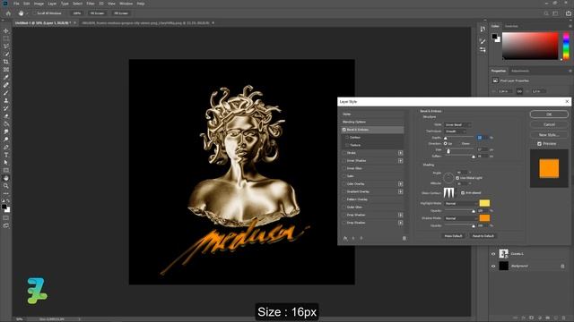Screen dimensions: 574x322
Task: Click Cancel in Layer Style dialog
Action: (x=549, y=124)
